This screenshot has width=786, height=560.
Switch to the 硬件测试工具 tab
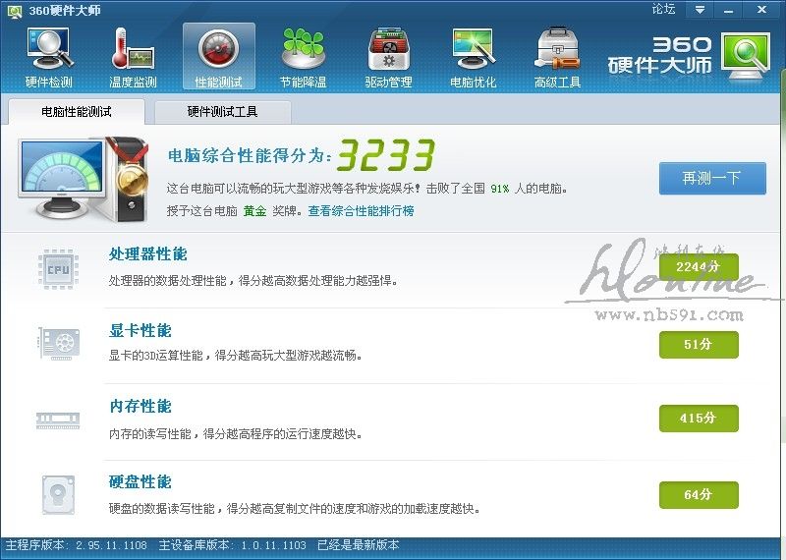(223, 111)
